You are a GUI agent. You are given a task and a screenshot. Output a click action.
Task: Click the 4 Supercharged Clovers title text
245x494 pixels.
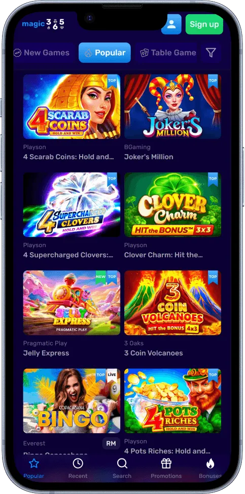tap(68, 255)
